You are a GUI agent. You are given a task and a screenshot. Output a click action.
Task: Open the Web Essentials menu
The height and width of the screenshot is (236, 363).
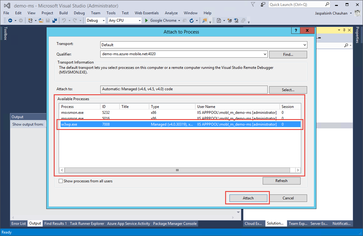pyautogui.click(x=147, y=13)
